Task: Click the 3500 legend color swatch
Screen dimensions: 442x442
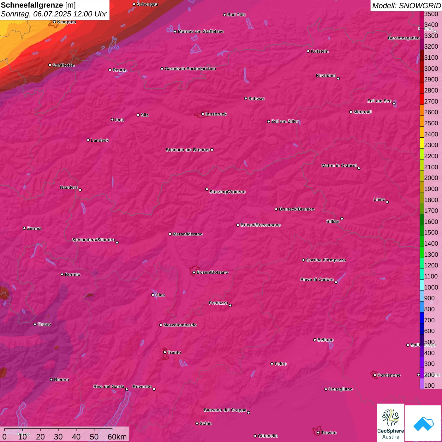Action: coord(421,14)
